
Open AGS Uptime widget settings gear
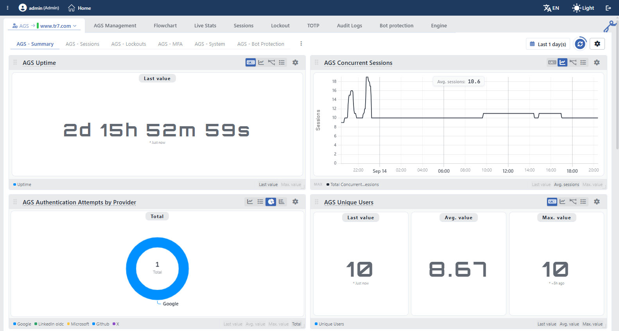295,62
